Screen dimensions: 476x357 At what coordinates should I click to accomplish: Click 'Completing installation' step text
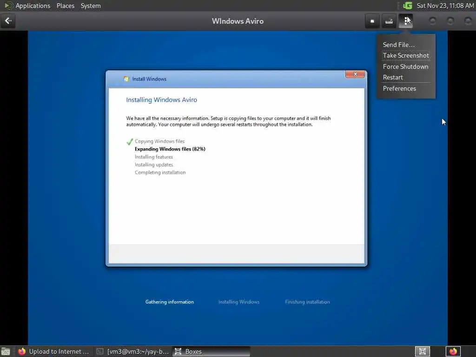click(x=160, y=172)
